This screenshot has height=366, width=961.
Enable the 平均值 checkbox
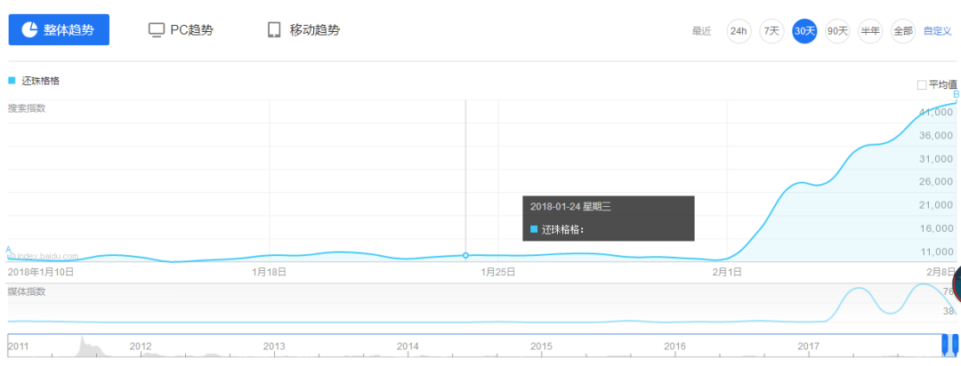[922, 84]
